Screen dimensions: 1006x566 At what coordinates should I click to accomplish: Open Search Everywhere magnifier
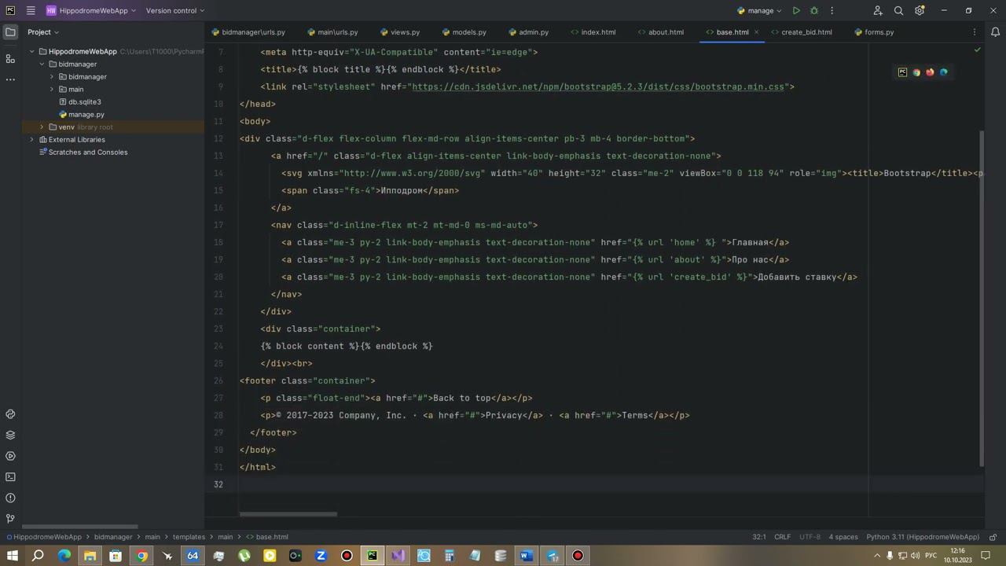(899, 11)
